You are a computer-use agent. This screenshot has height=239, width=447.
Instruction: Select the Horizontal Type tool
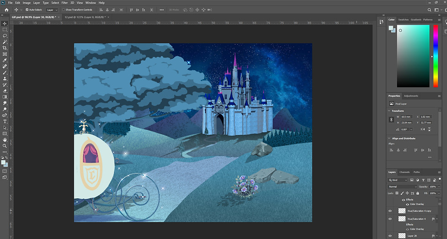coord(5,122)
